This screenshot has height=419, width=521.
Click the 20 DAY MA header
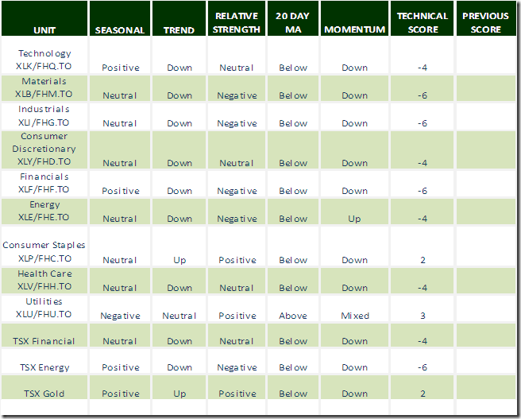point(292,23)
